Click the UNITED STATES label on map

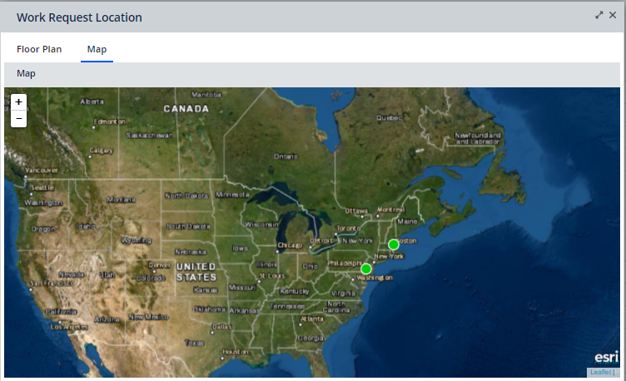coord(196,272)
